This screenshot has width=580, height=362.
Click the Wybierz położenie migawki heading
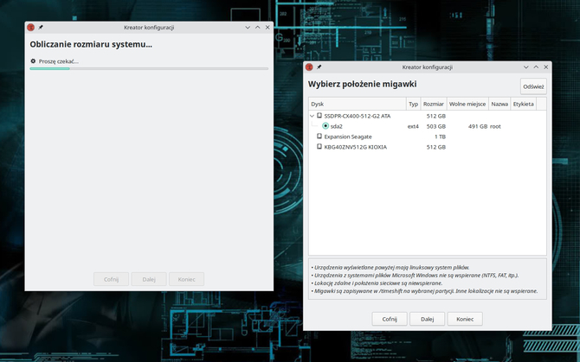pos(363,84)
